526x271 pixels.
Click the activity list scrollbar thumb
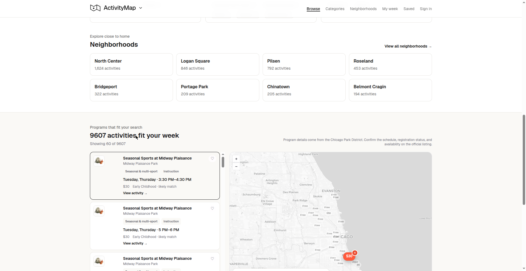pyautogui.click(x=223, y=162)
